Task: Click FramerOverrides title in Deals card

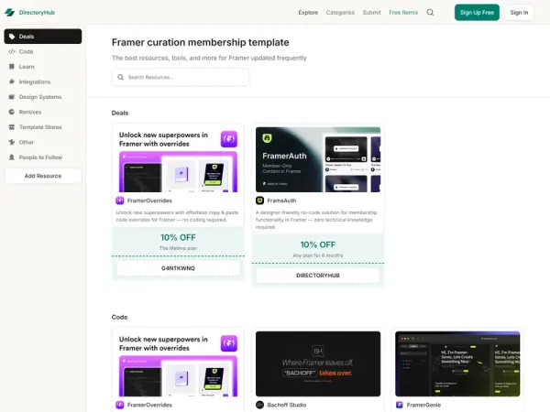Action: tap(149, 201)
